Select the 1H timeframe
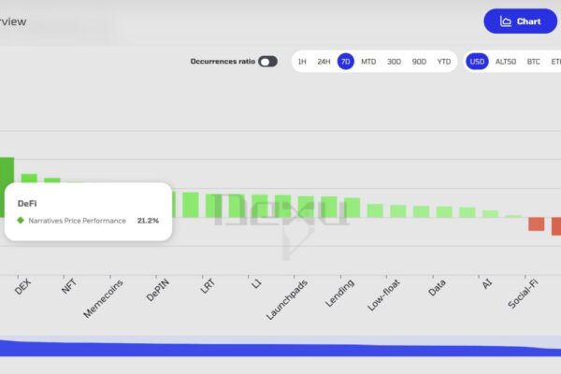 [x=302, y=62]
